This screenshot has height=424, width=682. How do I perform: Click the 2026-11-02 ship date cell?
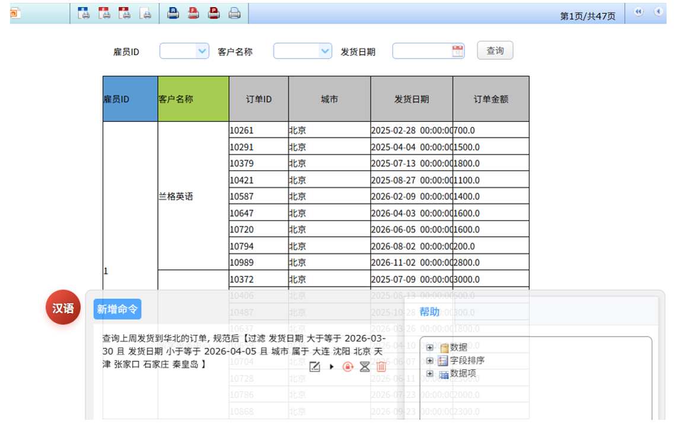(412, 263)
